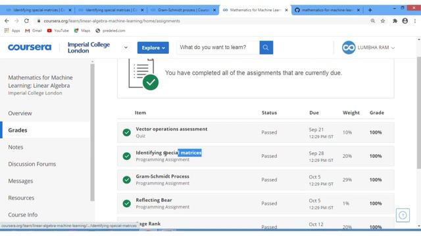The image size is (421, 236).
Task: Reload the current page
Action: click(26, 21)
